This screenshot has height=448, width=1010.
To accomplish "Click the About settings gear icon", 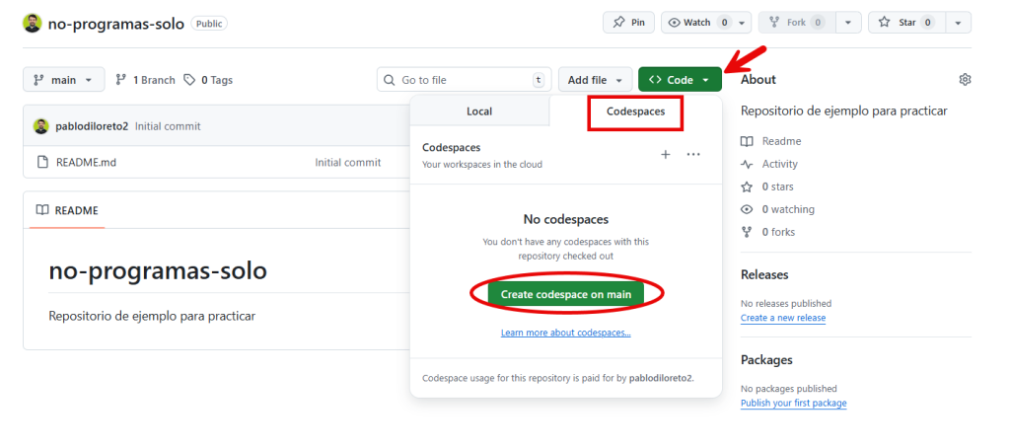I will pyautogui.click(x=965, y=80).
